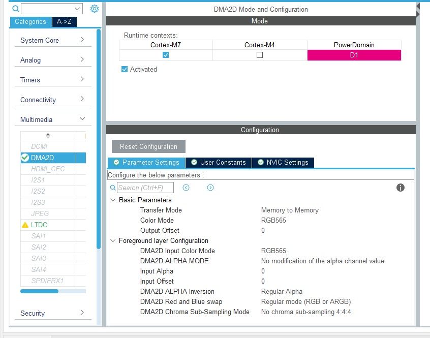This screenshot has width=430, height=338.
Task: Open the peripheral search dropdown
Action: point(77,9)
